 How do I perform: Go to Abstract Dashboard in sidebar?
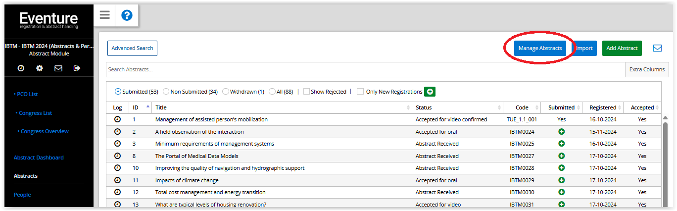click(x=39, y=158)
